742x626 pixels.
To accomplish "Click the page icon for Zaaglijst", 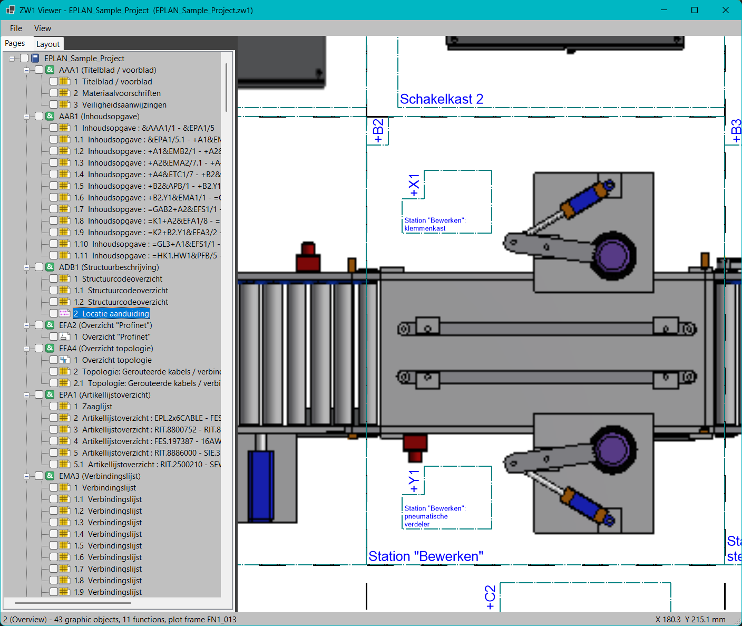I will (64, 406).
